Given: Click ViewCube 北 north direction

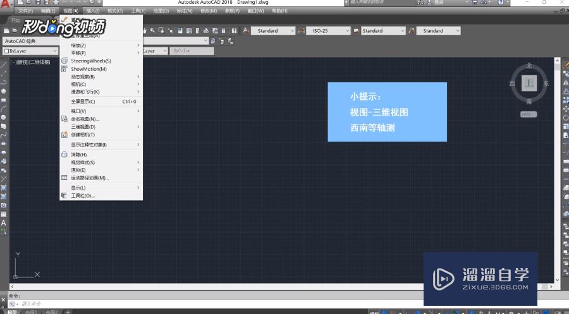Looking at the screenshot, I should pyautogui.click(x=529, y=66).
